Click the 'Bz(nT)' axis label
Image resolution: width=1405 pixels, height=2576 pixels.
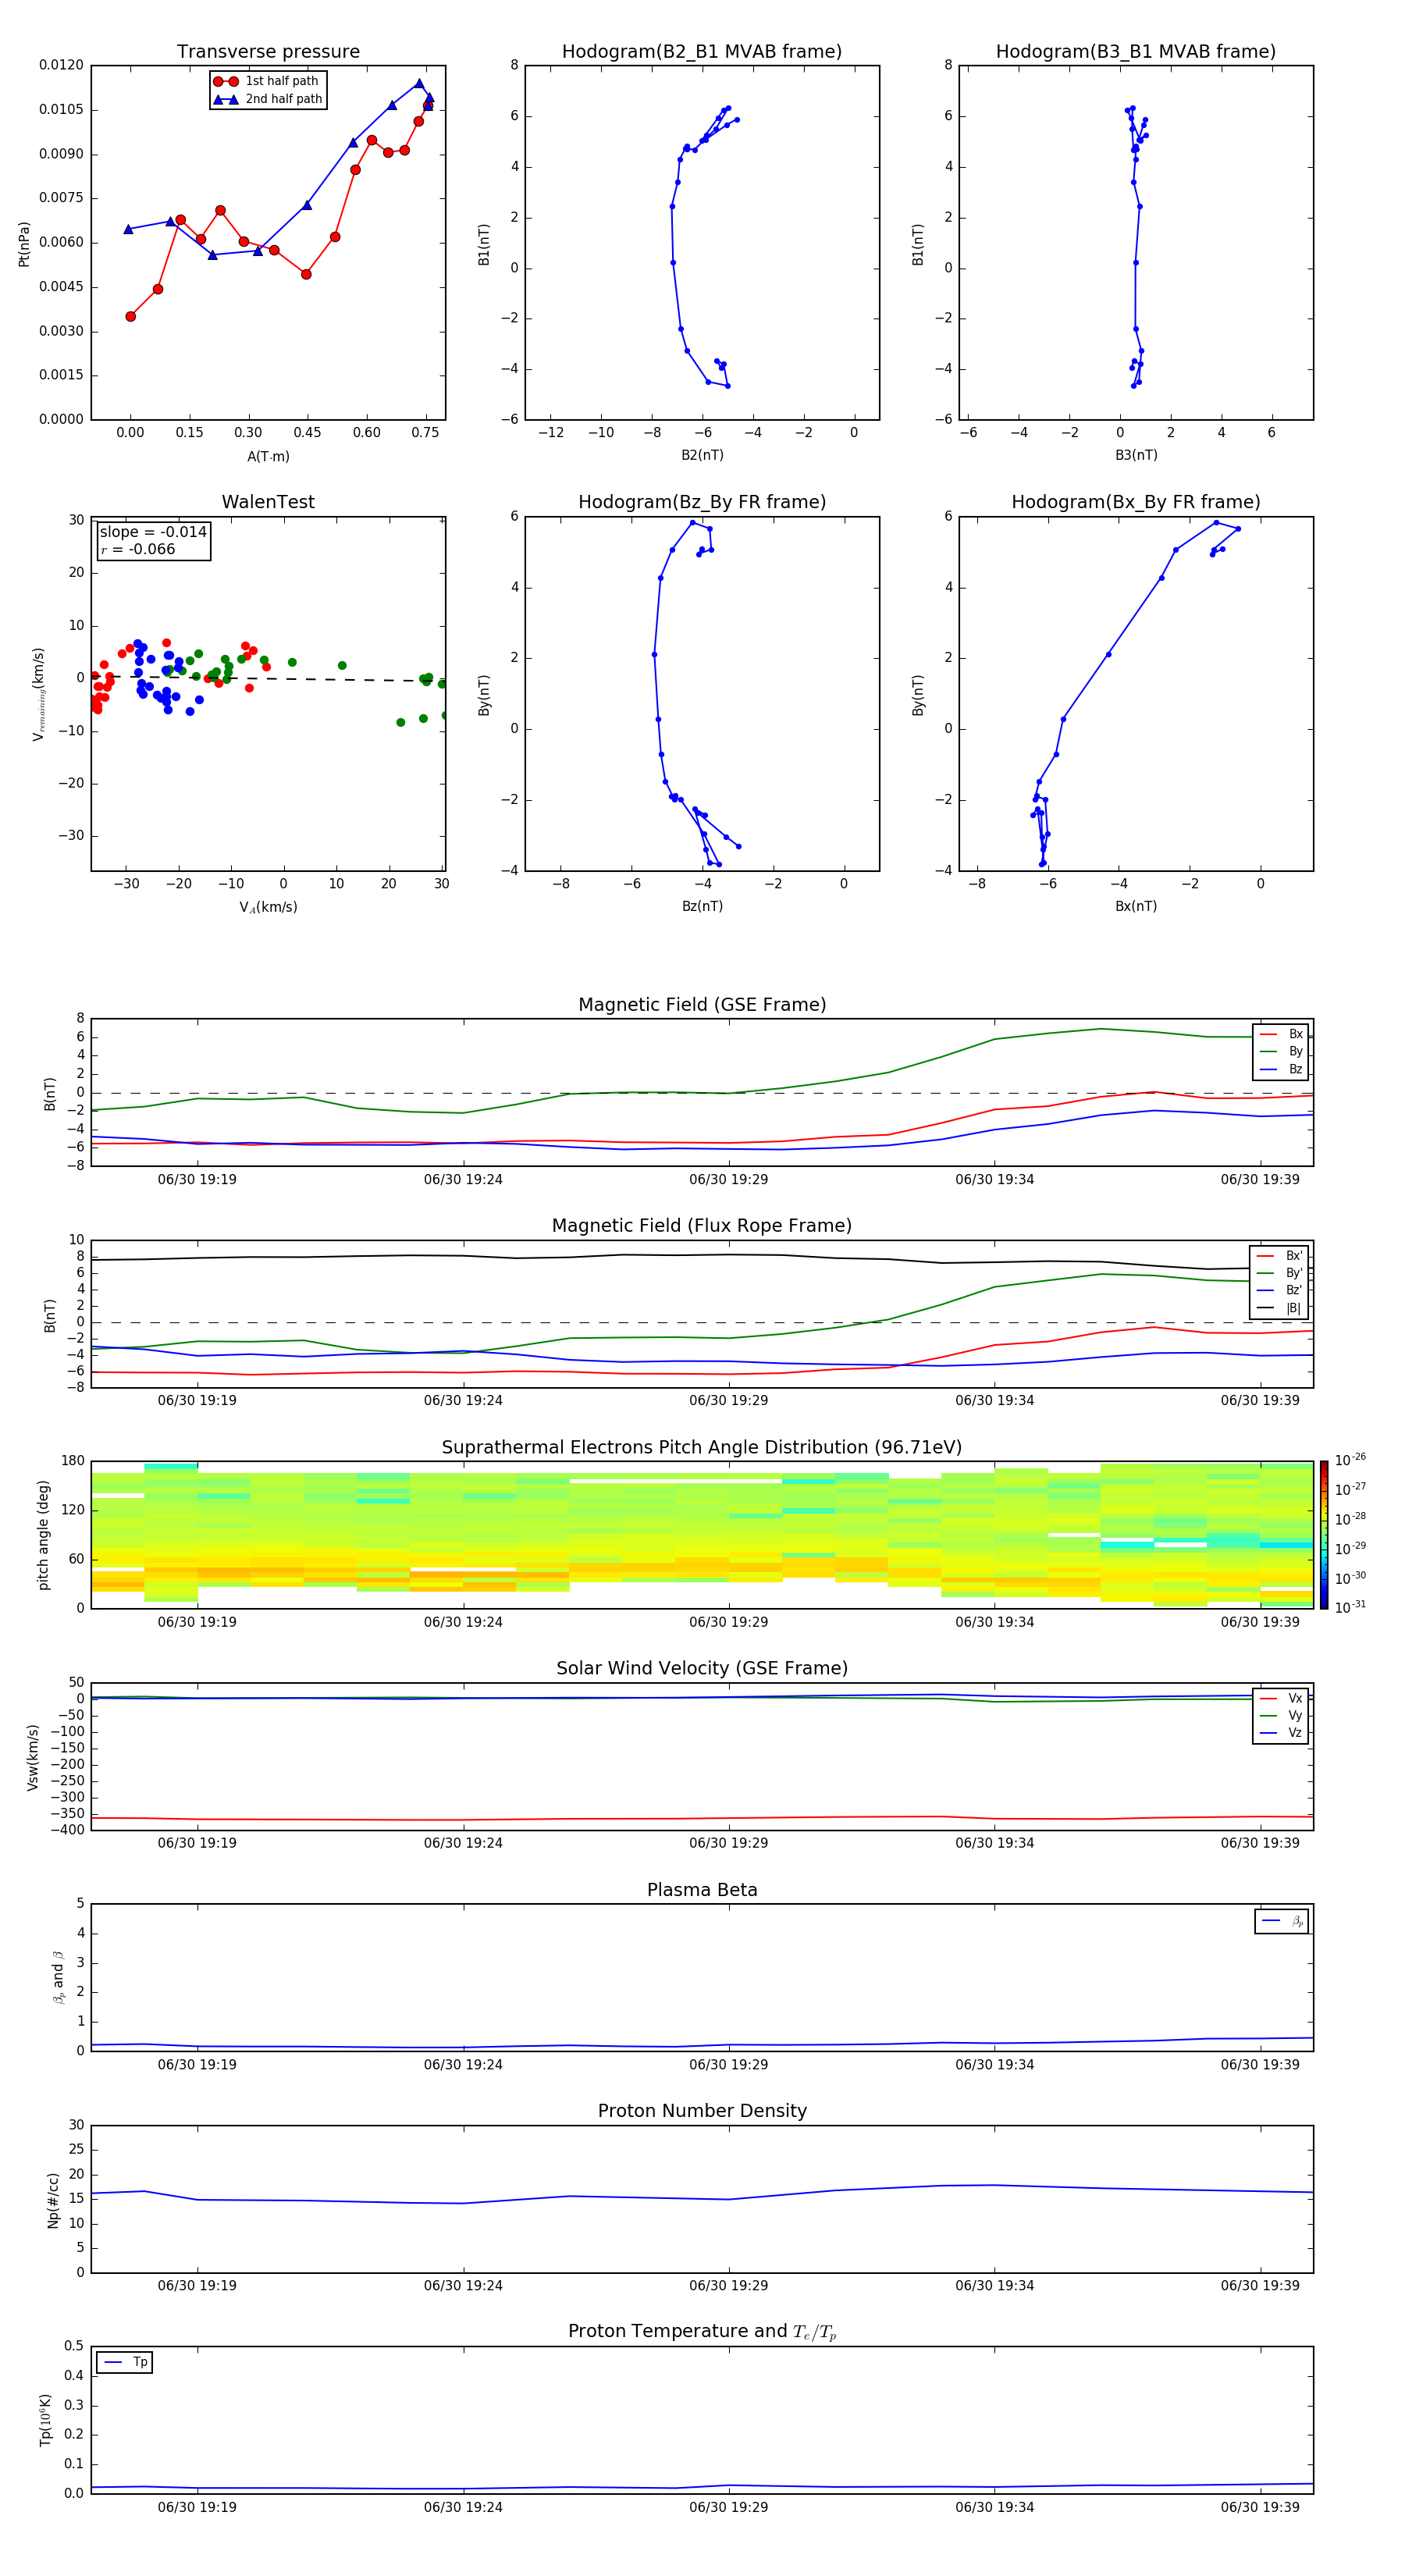point(702,907)
